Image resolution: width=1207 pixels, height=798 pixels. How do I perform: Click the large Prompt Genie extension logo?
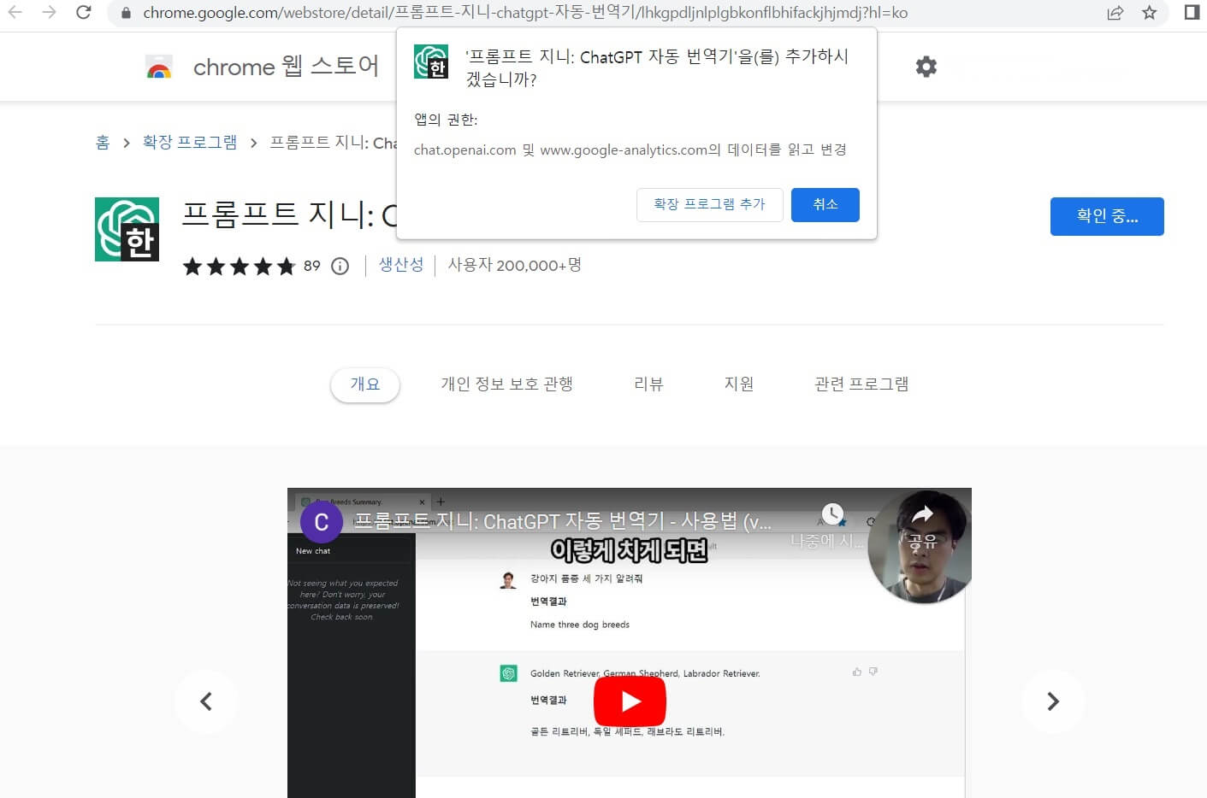[127, 229]
